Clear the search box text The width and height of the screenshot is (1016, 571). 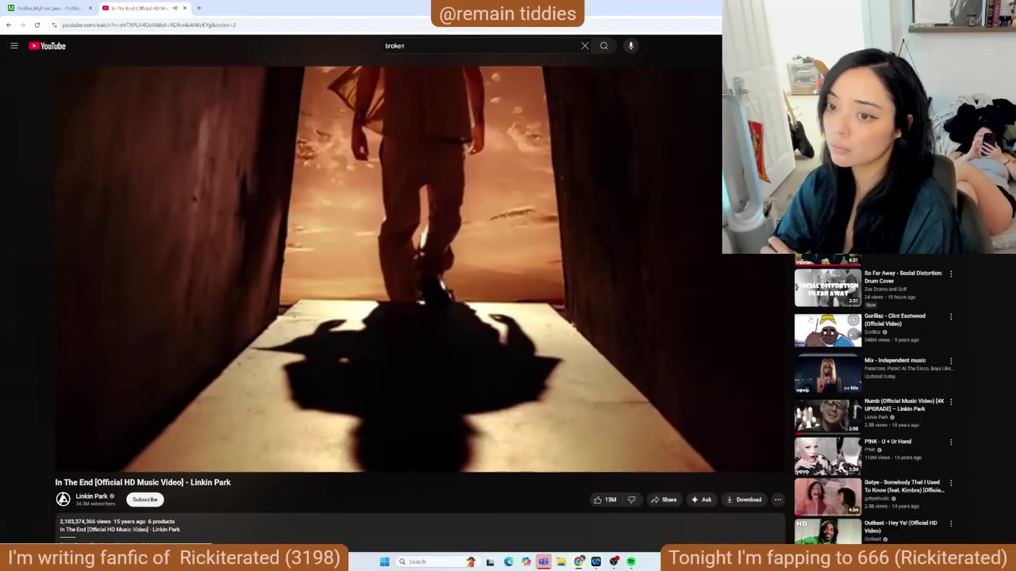coord(585,46)
